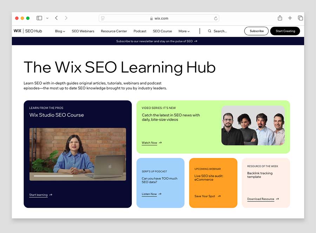Screen dimensions: 316x233
Task: Click the Download Resource link
Action: point(261,199)
